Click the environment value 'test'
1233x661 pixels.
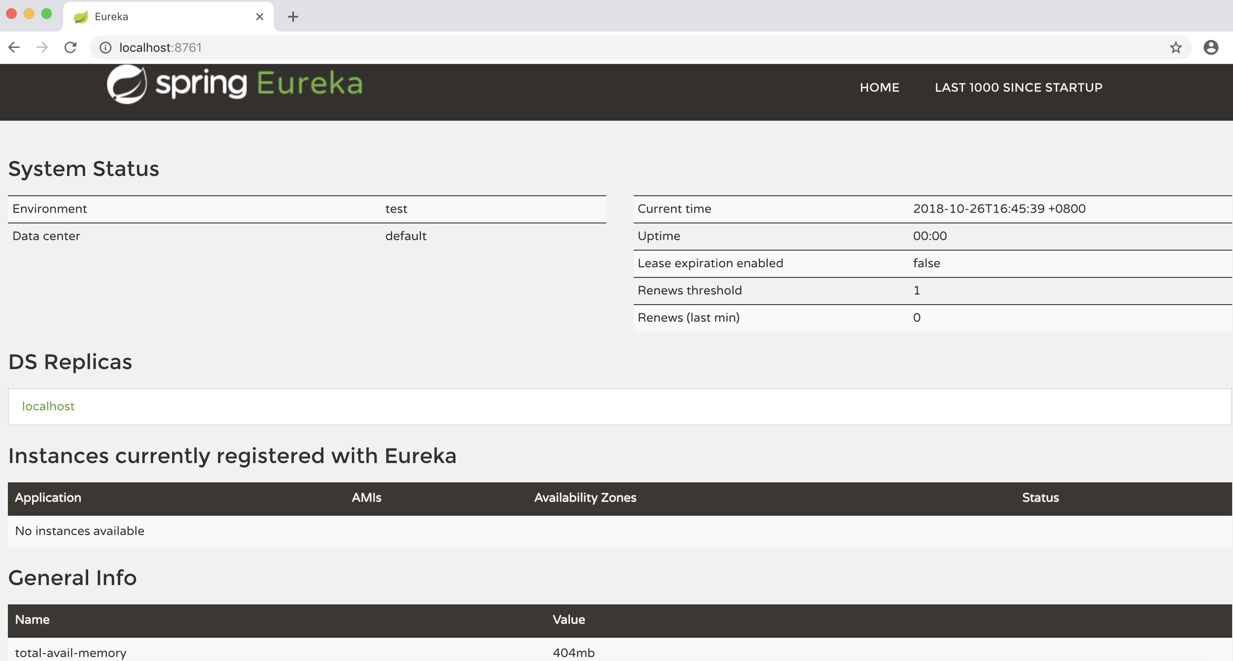tap(396, 208)
